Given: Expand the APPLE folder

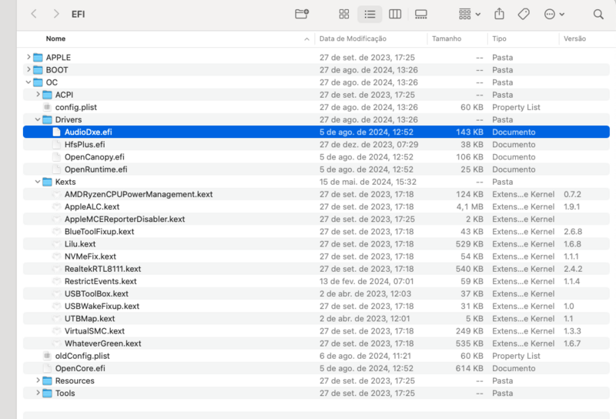Looking at the screenshot, I should click(x=28, y=58).
